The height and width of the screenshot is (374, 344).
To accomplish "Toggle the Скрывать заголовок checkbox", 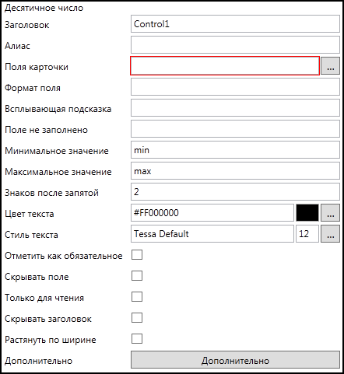I will pos(137,318).
